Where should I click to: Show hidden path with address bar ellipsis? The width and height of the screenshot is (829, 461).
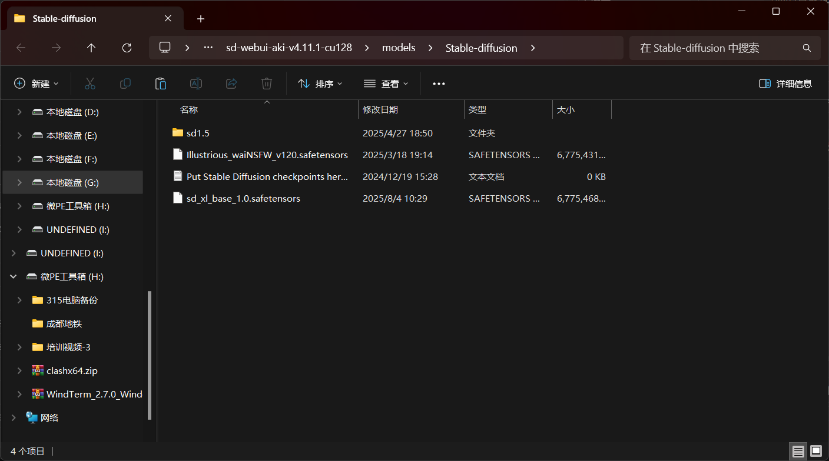pos(208,48)
